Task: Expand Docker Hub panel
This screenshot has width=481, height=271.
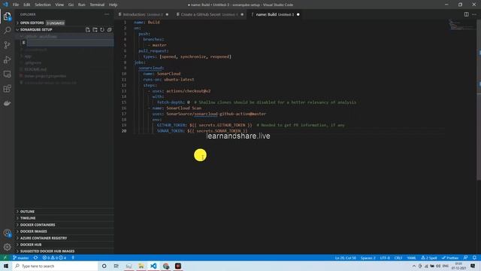Action: (x=65, y=245)
